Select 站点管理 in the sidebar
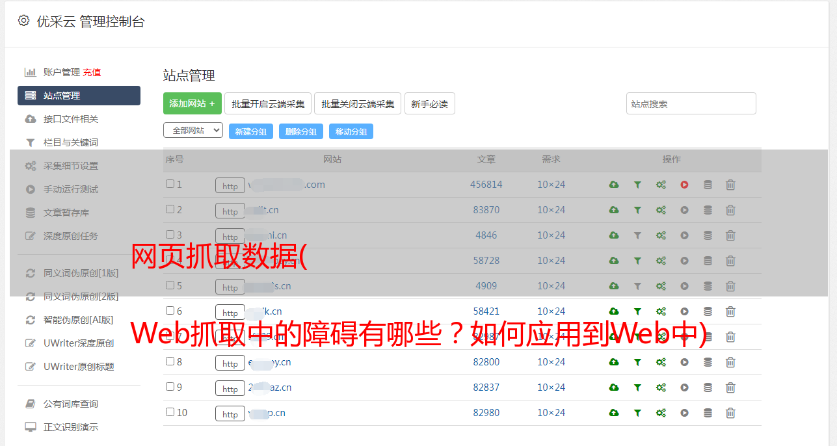 pyautogui.click(x=79, y=96)
